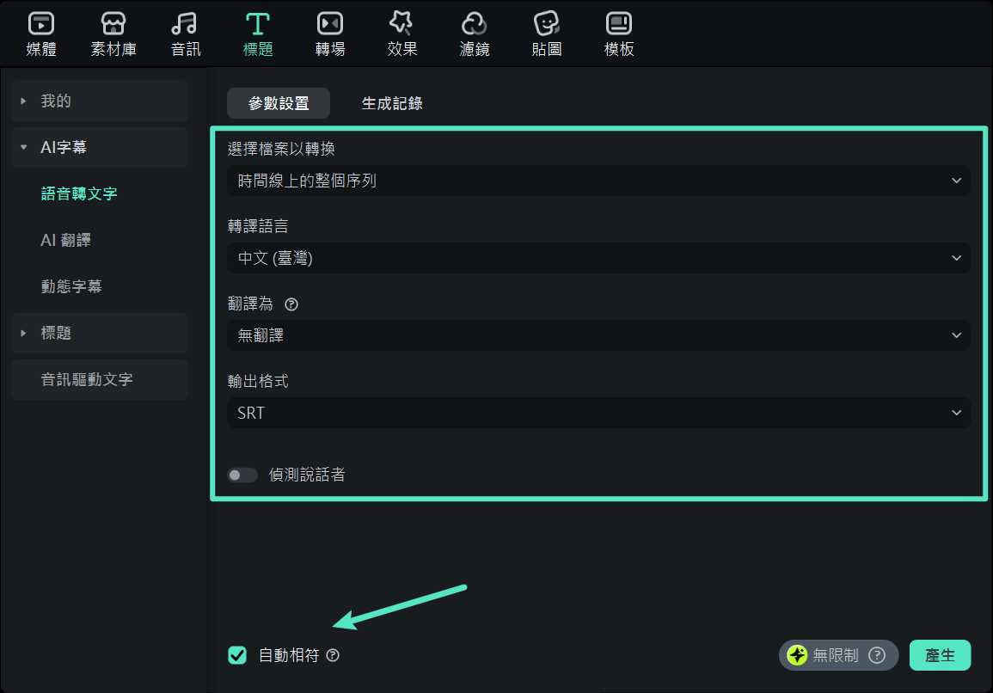Open the 轉譯語言 language dropdown
The image size is (993, 693).
[599, 258]
